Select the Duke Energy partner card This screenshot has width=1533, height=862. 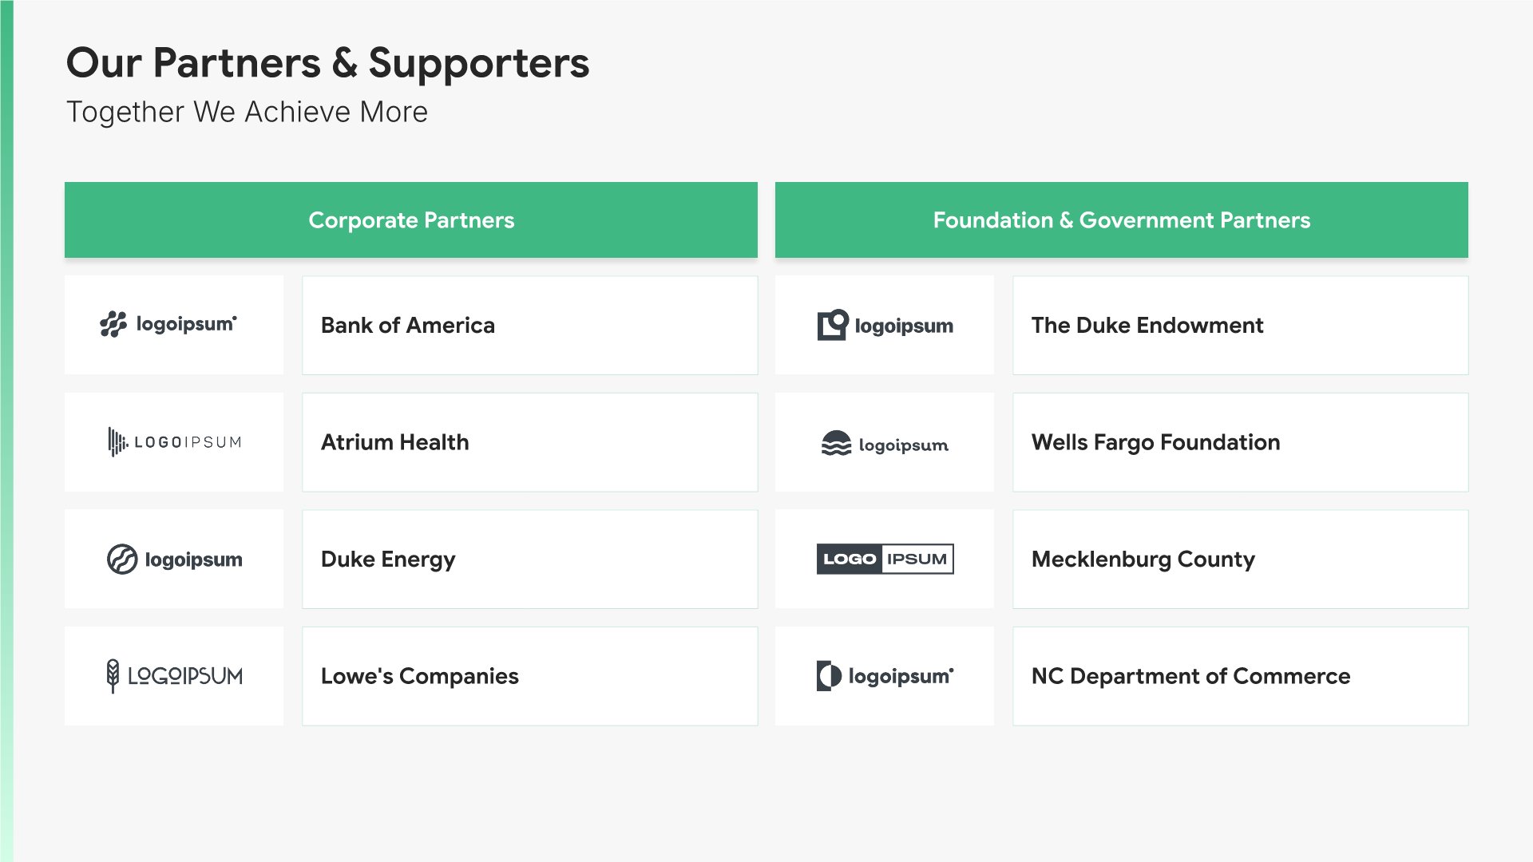click(529, 559)
